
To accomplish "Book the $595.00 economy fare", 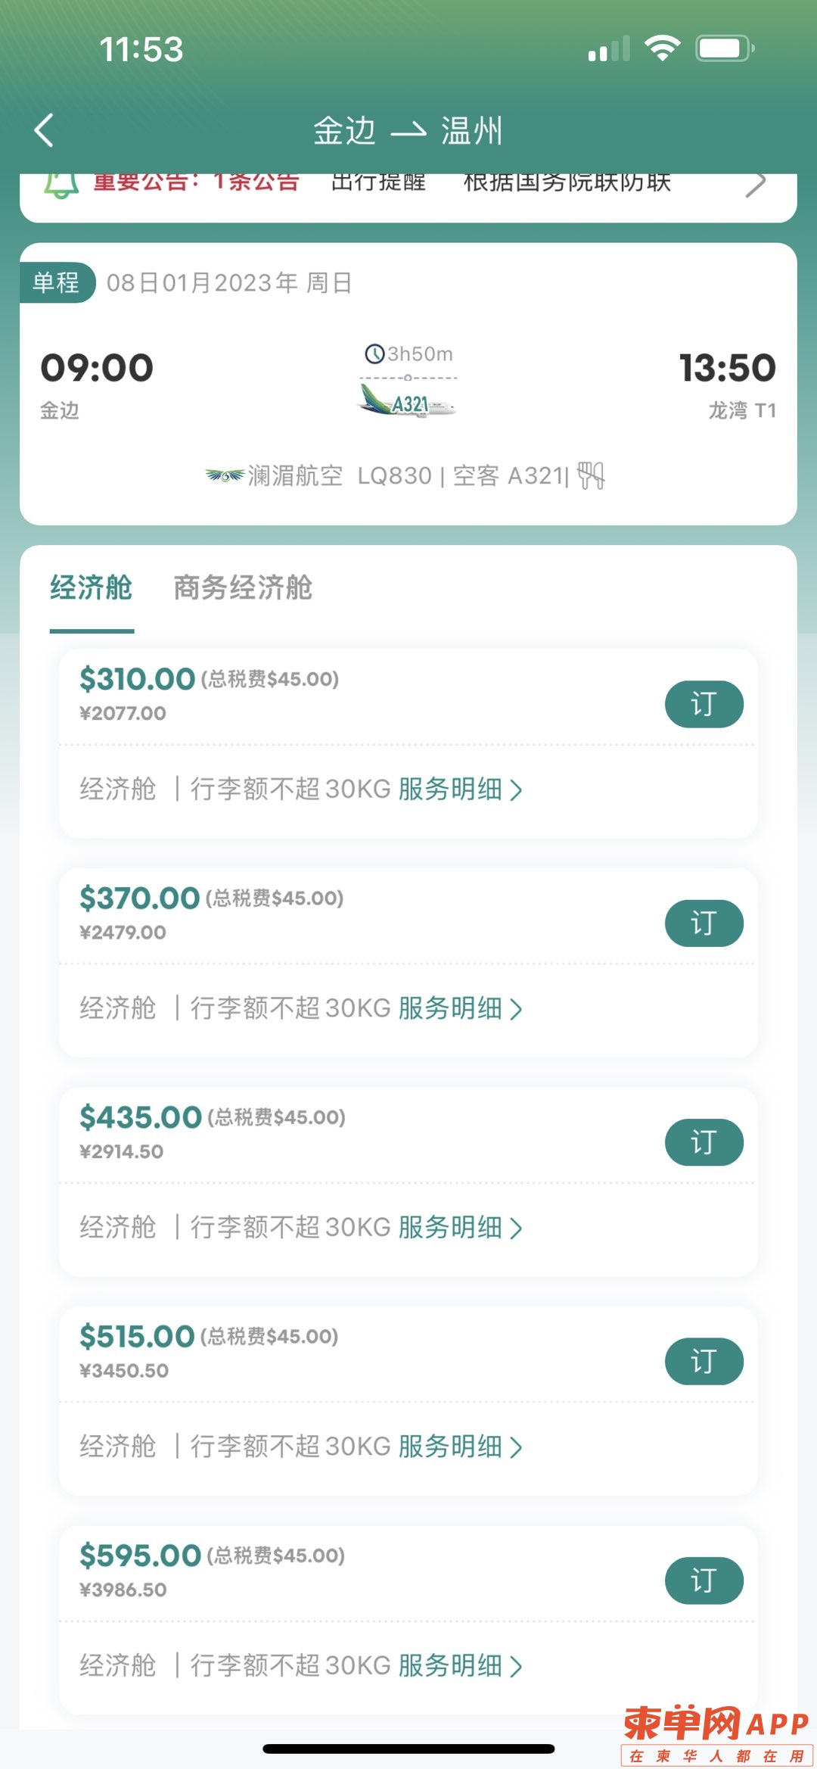I will tap(704, 1581).
